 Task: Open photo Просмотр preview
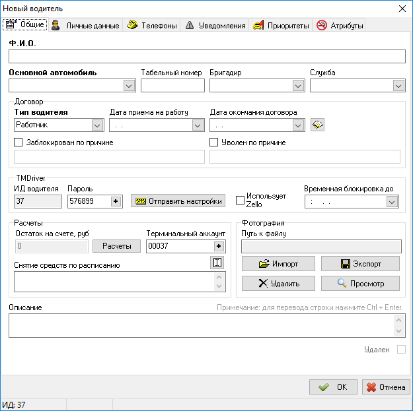(360, 284)
